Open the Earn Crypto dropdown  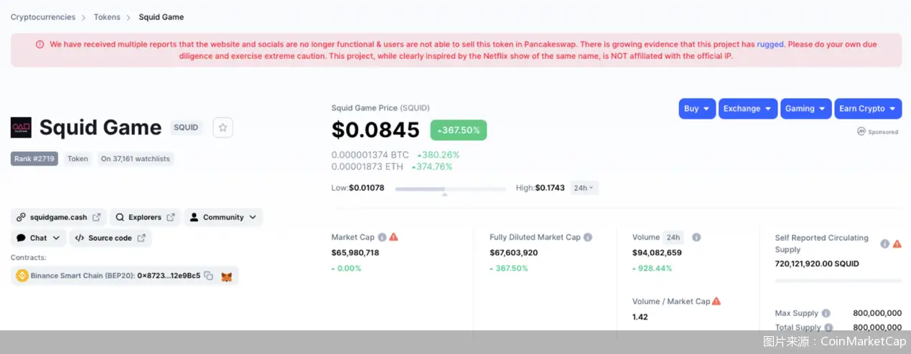(x=868, y=109)
